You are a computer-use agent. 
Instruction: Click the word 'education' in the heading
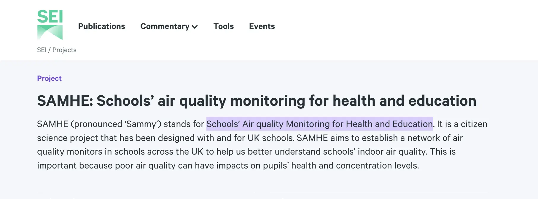click(442, 101)
